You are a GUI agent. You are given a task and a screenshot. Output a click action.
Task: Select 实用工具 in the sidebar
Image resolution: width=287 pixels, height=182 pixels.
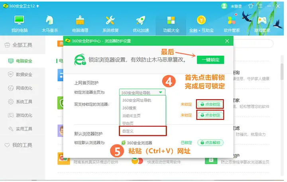pyautogui.click(x=22, y=129)
